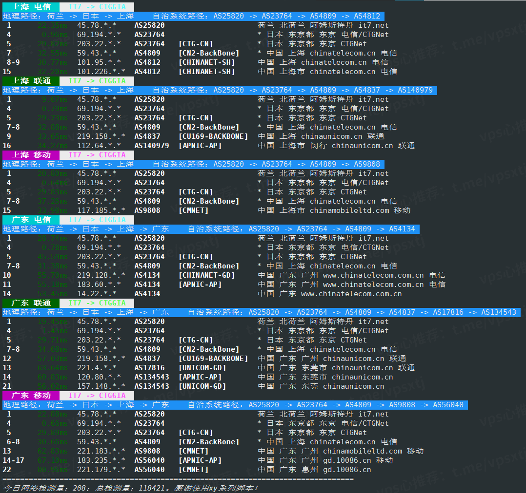Click "AS9808" in the 221.183.*.* row
Viewport: 526px width, 493px height.
(x=147, y=451)
